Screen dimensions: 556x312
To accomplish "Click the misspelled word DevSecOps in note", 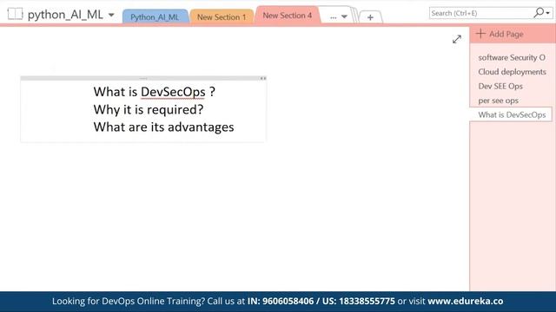I will 173,92.
